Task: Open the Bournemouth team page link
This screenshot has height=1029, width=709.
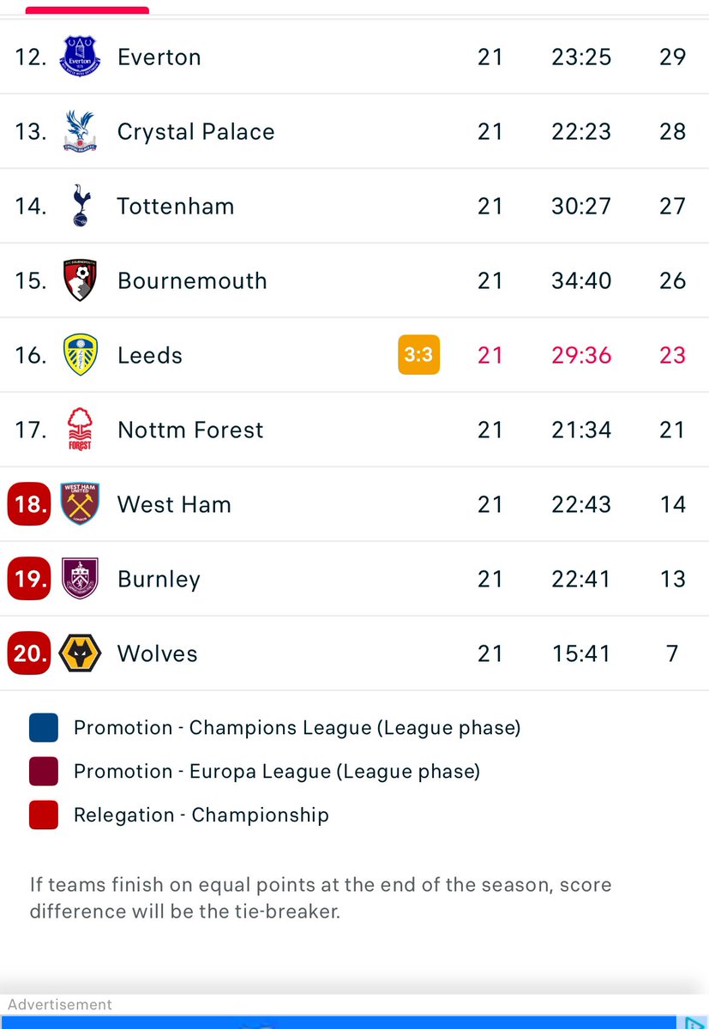Action: pos(192,280)
